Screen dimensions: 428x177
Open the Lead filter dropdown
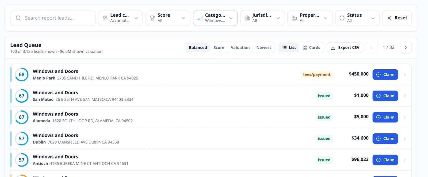(x=120, y=18)
